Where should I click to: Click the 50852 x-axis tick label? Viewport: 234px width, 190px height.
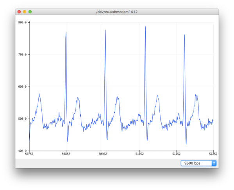point(66,154)
